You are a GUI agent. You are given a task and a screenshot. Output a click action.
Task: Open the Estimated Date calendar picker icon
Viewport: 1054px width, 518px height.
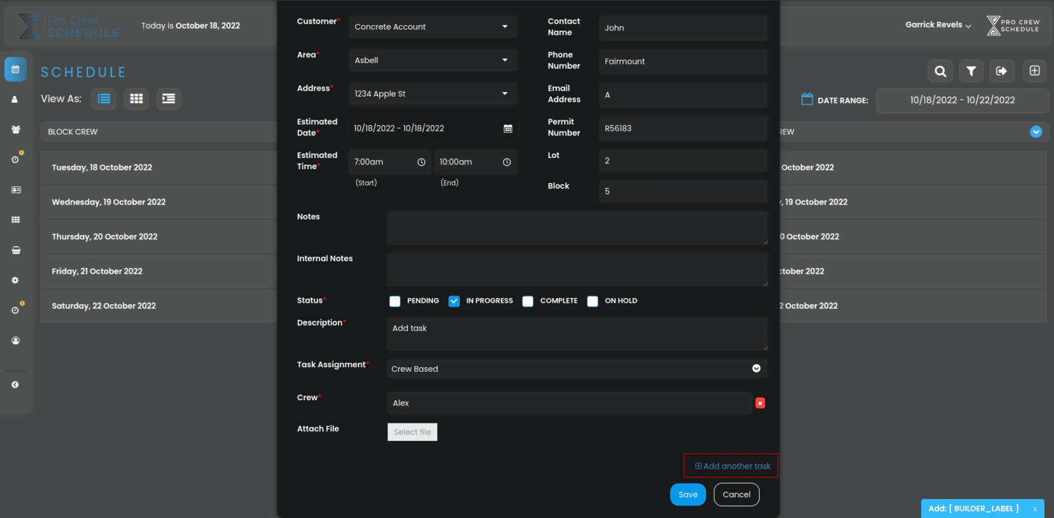pos(508,129)
